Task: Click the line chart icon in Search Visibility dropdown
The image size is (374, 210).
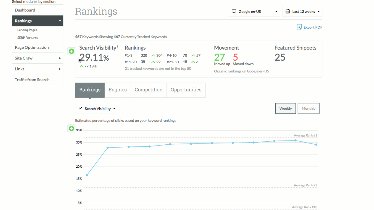Action: [x=80, y=108]
